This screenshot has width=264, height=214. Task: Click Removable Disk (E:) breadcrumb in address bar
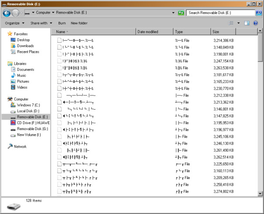tap(71, 13)
